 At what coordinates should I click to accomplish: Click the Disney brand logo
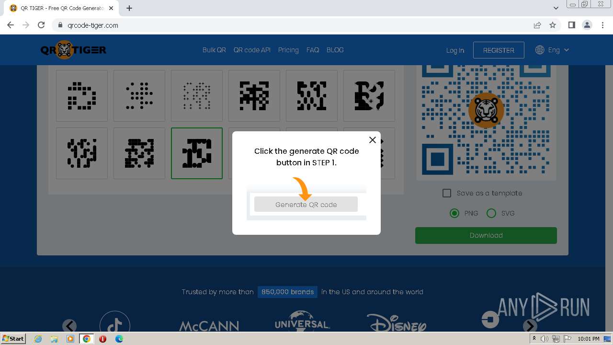tap(397, 323)
